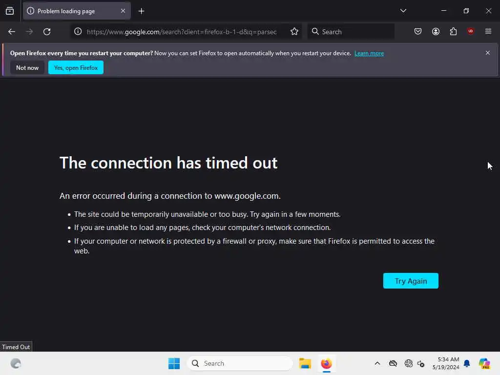The height and width of the screenshot is (375, 500).
Task: Go forward one page
Action: (29, 32)
